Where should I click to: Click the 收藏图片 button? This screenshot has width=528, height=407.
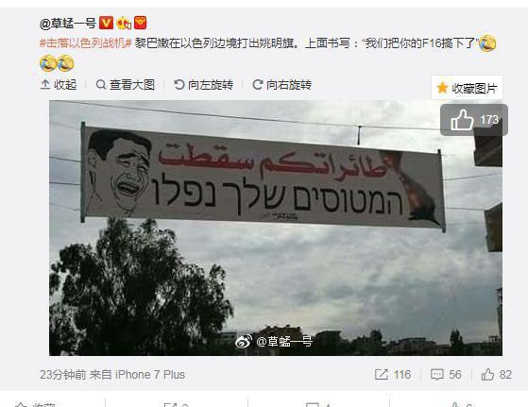click(x=467, y=88)
